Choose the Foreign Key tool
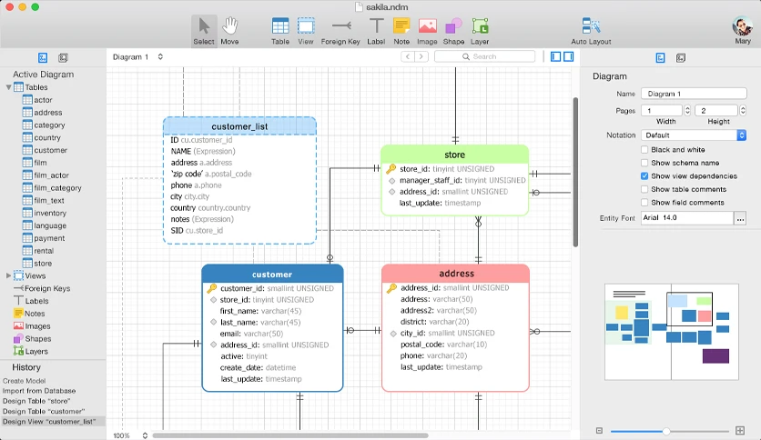Viewport: 761px width, 440px height. (340, 31)
